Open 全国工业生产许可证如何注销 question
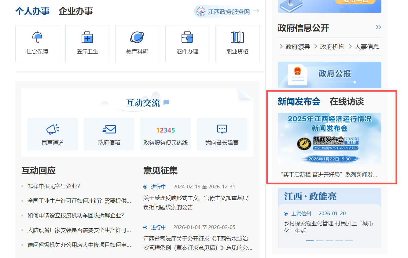 (x=79, y=201)
